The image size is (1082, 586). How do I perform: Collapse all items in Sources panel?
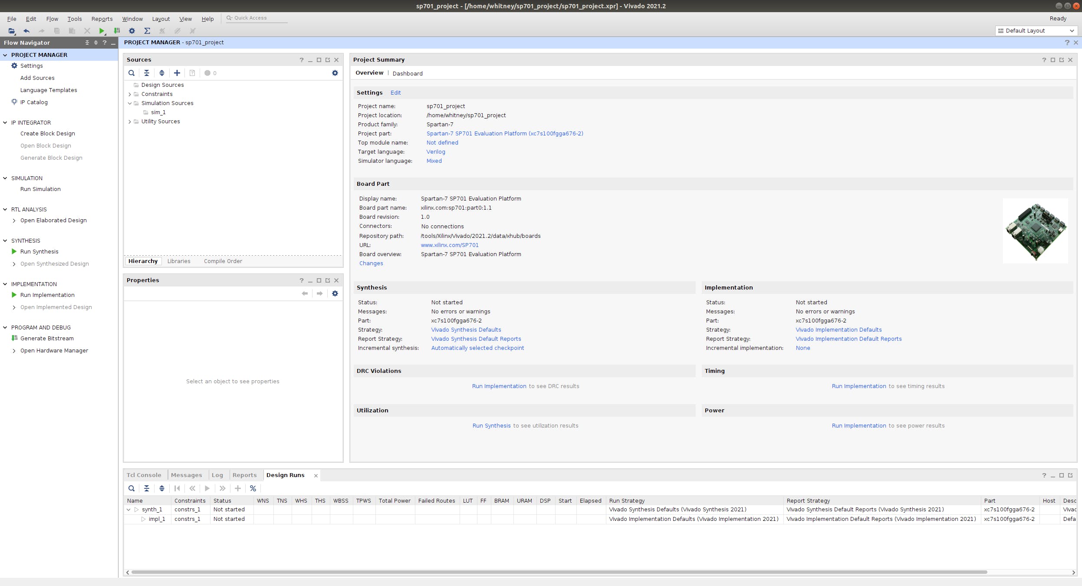(x=147, y=73)
